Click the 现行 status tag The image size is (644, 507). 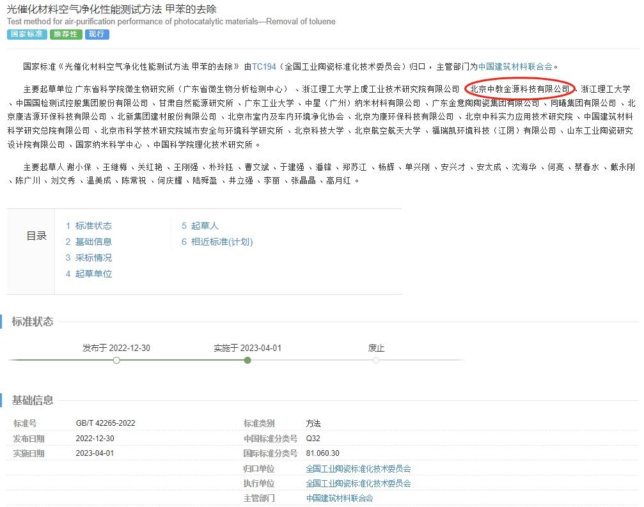pos(97,35)
